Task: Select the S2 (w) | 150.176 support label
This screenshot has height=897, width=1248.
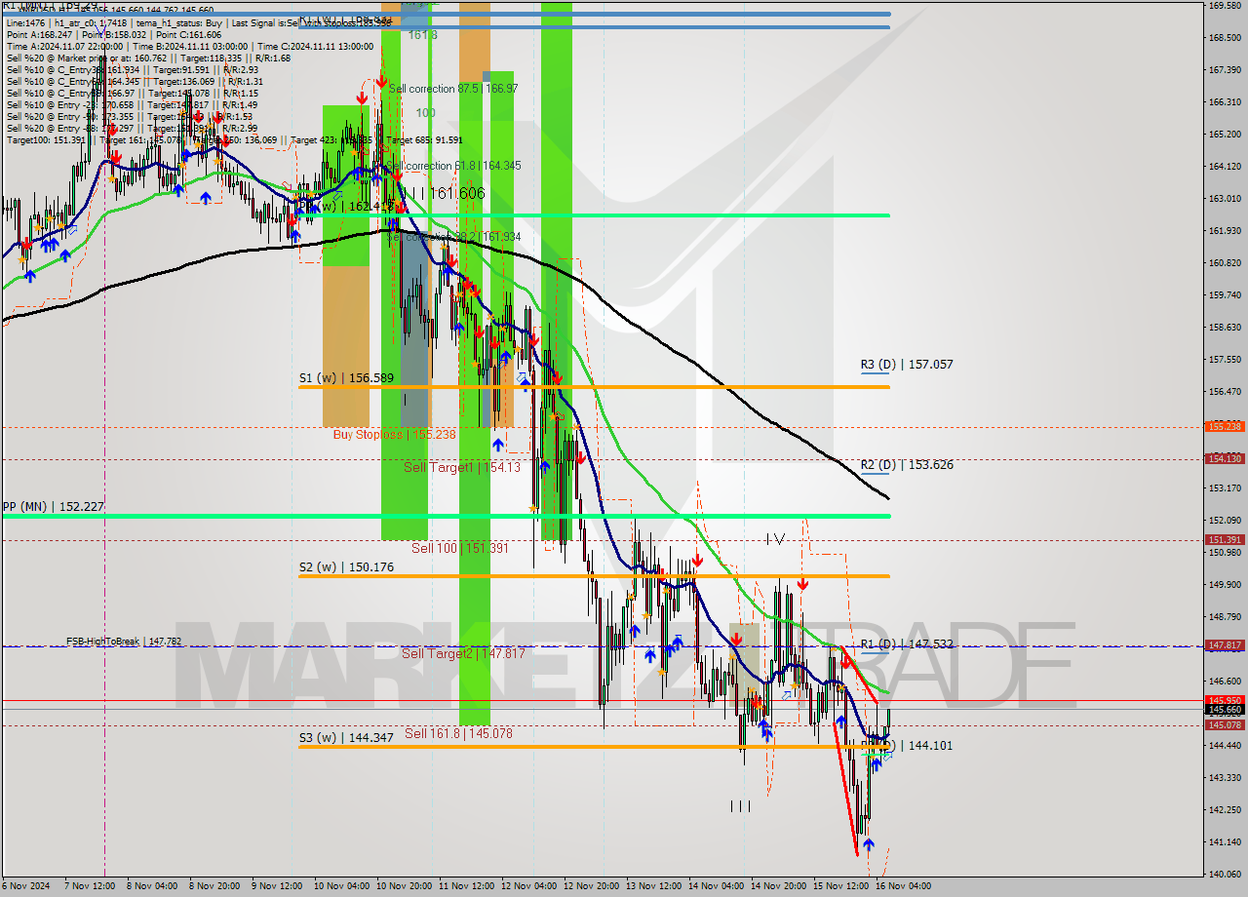Action: coord(346,566)
